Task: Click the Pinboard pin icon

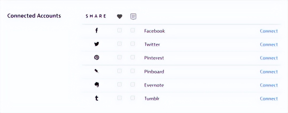Action: click(x=97, y=71)
